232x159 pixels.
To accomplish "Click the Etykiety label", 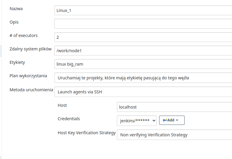I will 17,62.
